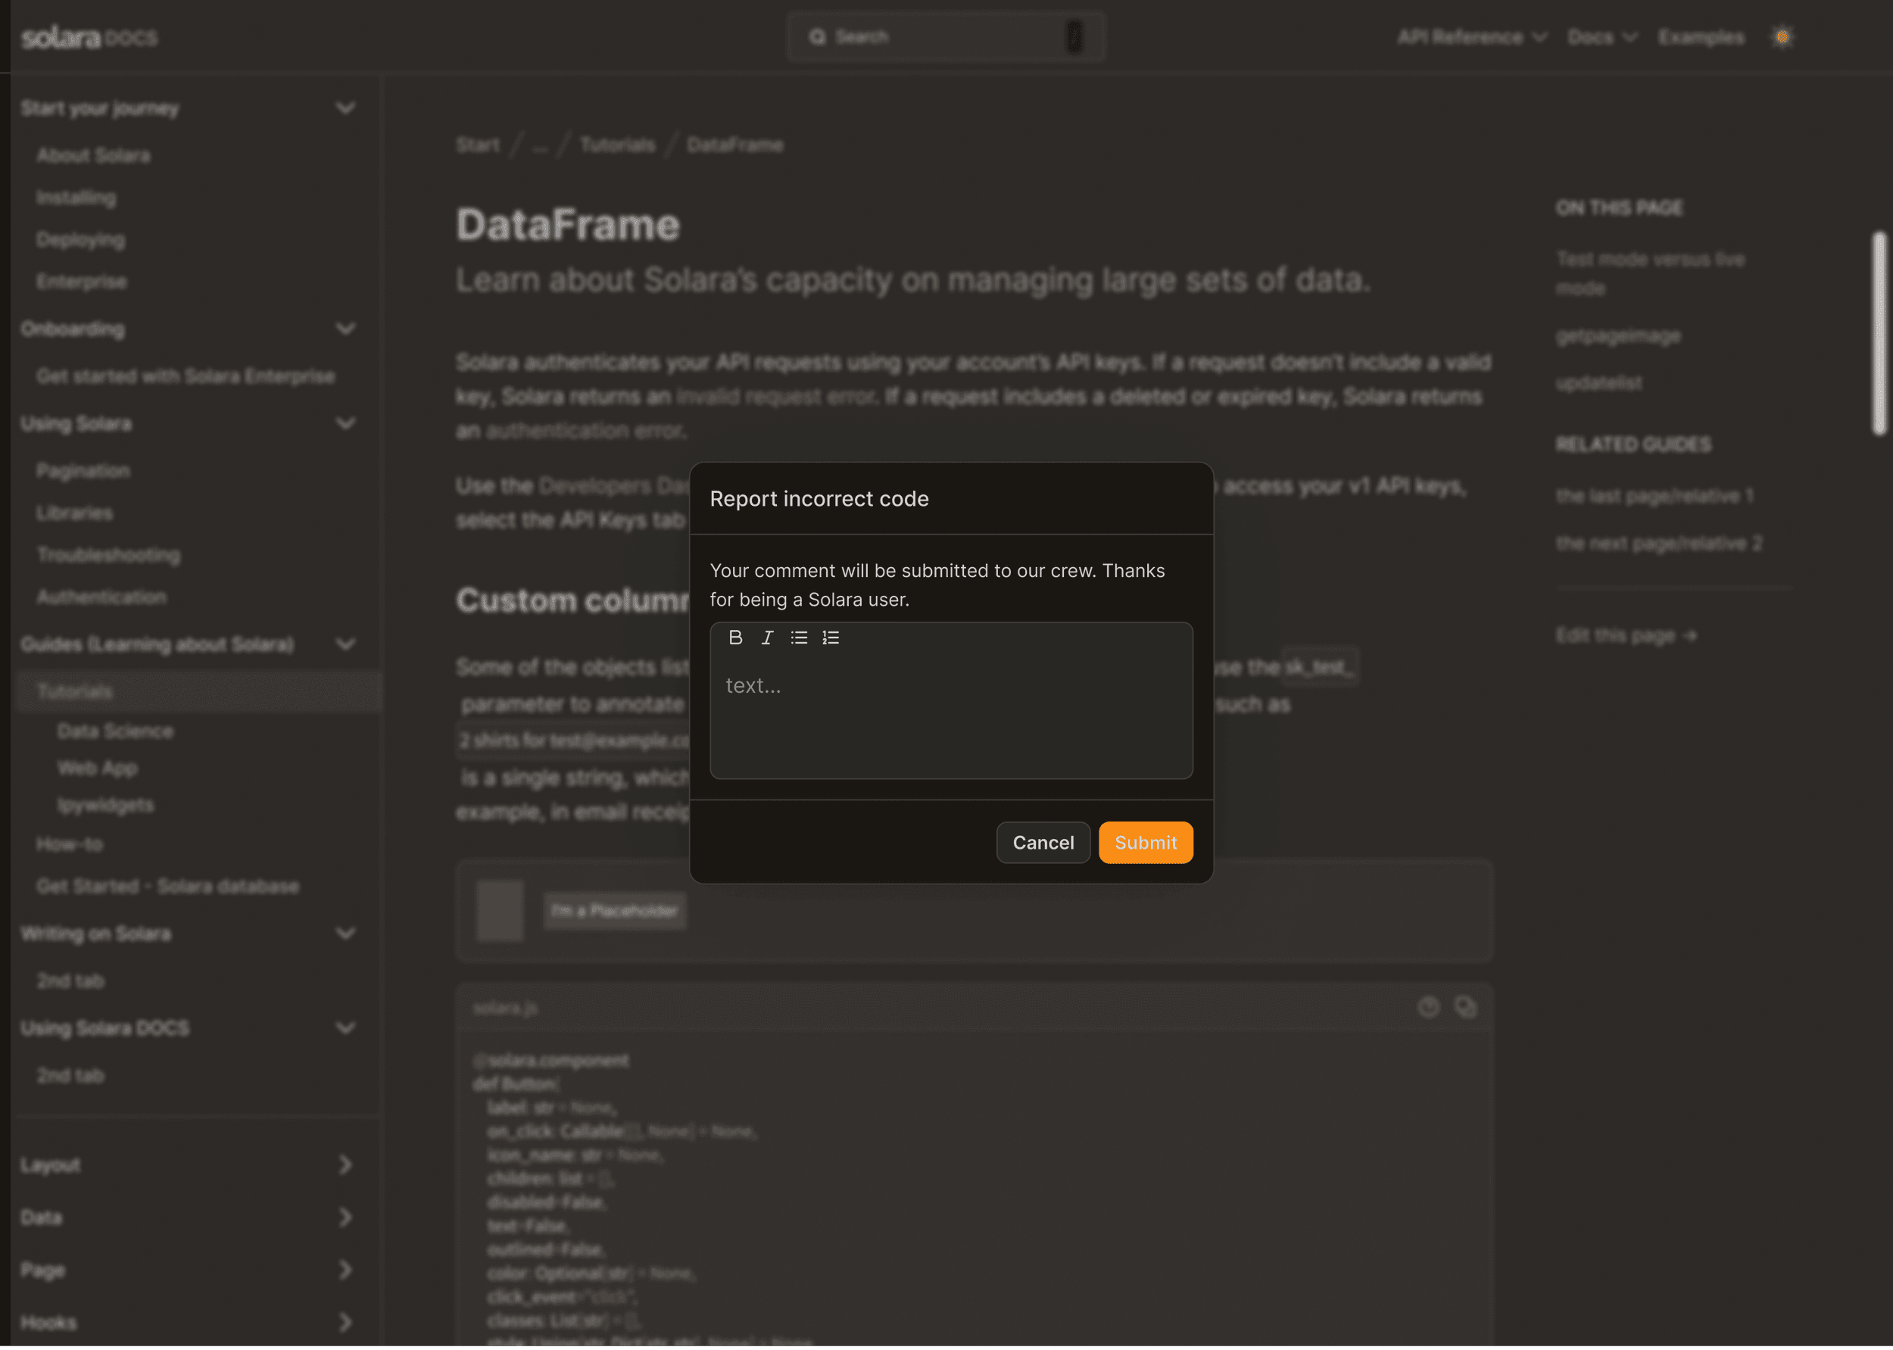Open Installing page in sidebar
Viewport: 1893px width, 1350px height.
76,198
